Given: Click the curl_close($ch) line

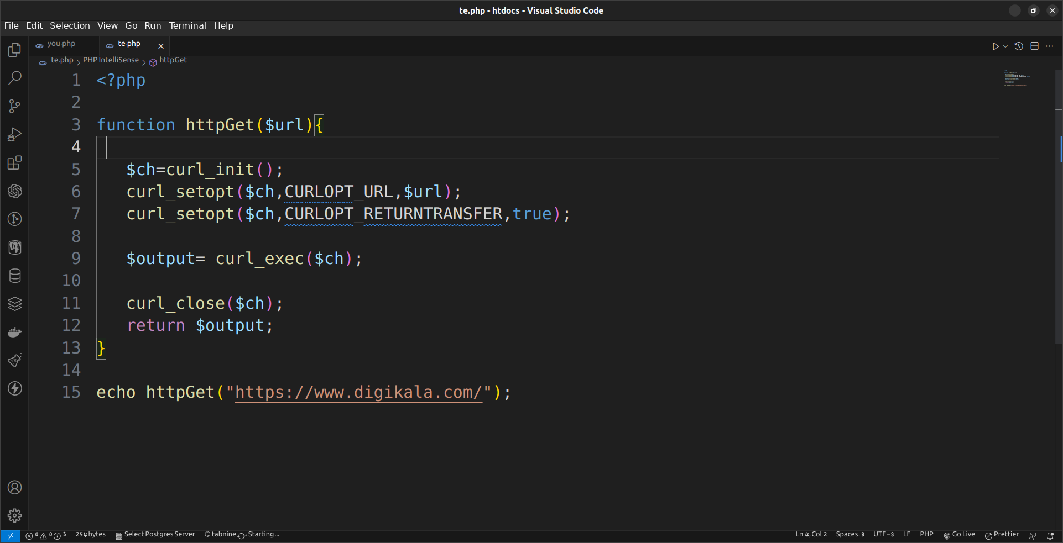Looking at the screenshot, I should (205, 303).
